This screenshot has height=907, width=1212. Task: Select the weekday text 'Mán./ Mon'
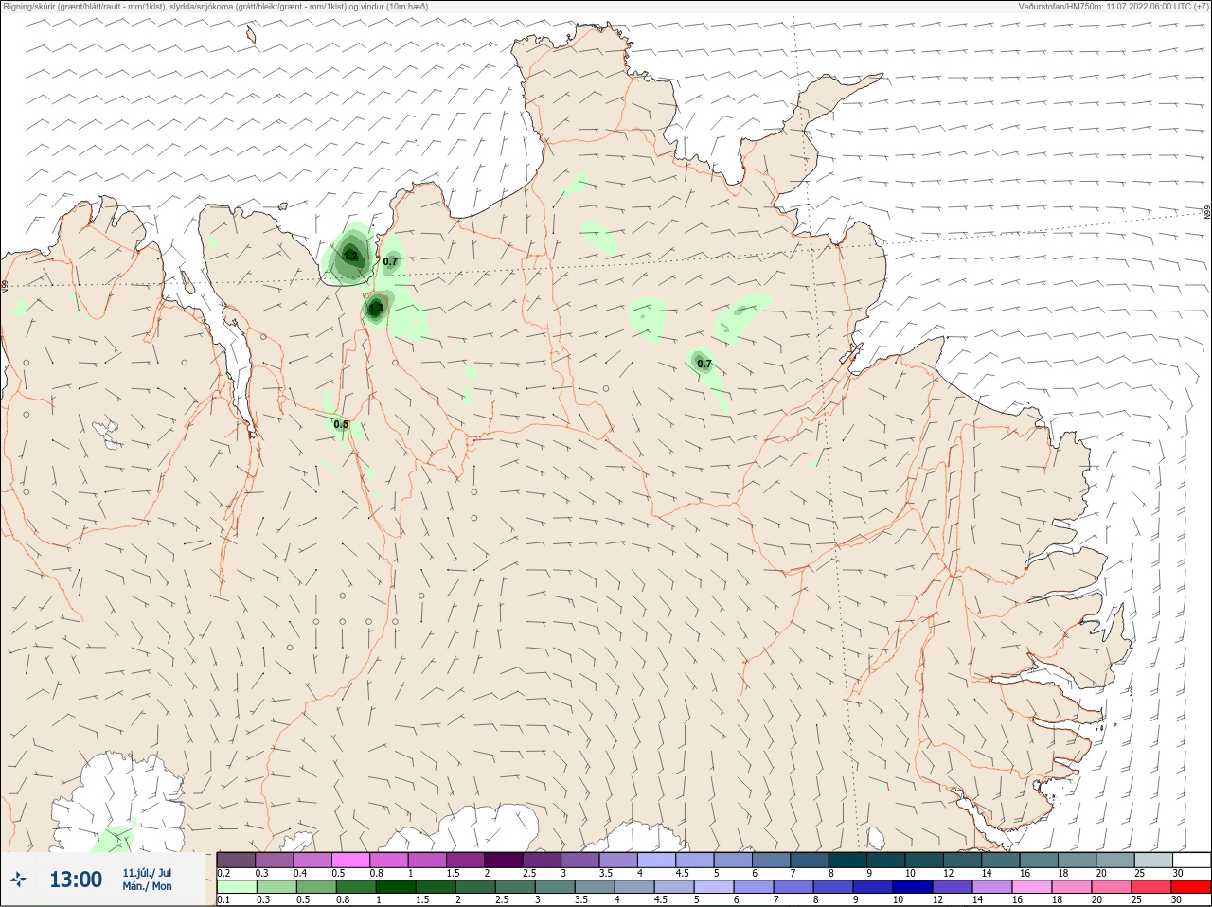point(147,887)
